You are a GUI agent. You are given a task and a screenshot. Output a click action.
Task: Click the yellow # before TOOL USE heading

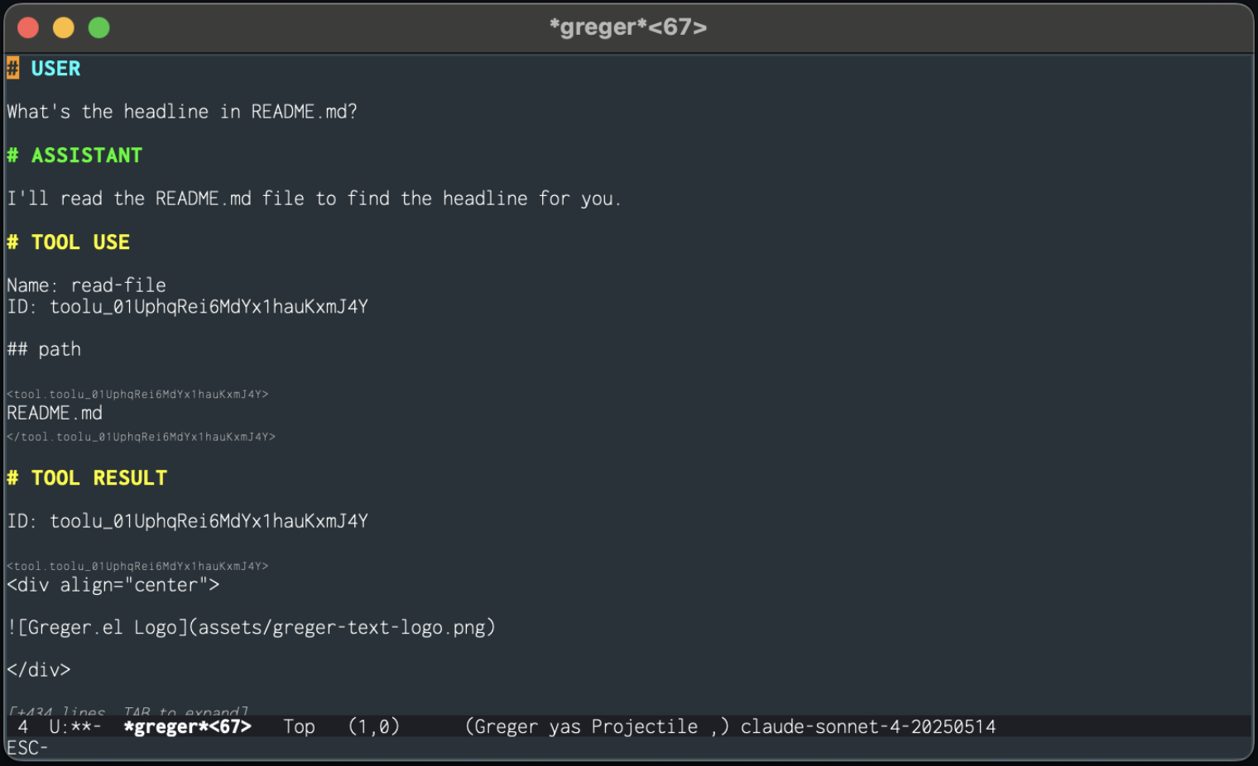click(x=12, y=242)
